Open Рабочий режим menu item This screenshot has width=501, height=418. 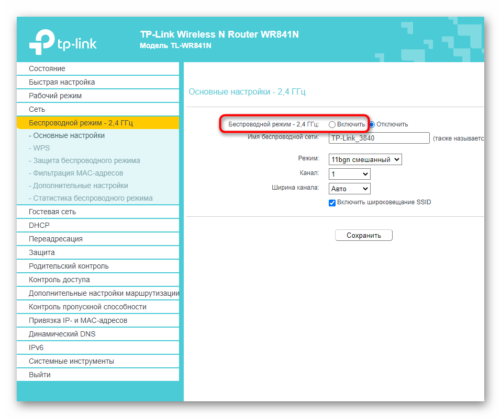click(98, 96)
